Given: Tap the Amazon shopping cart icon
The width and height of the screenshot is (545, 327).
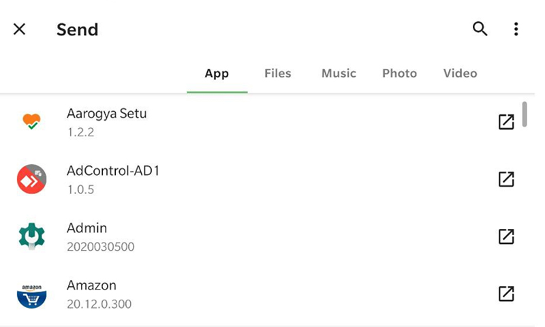Looking at the screenshot, I should [31, 294].
